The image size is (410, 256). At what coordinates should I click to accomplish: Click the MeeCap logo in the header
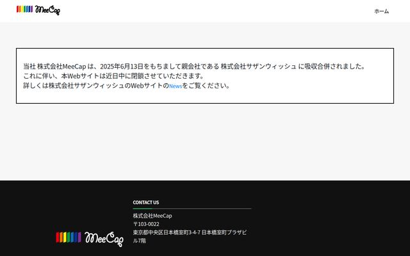click(x=38, y=10)
